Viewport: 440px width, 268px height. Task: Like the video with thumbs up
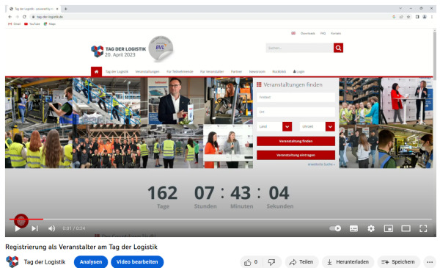coord(251,262)
